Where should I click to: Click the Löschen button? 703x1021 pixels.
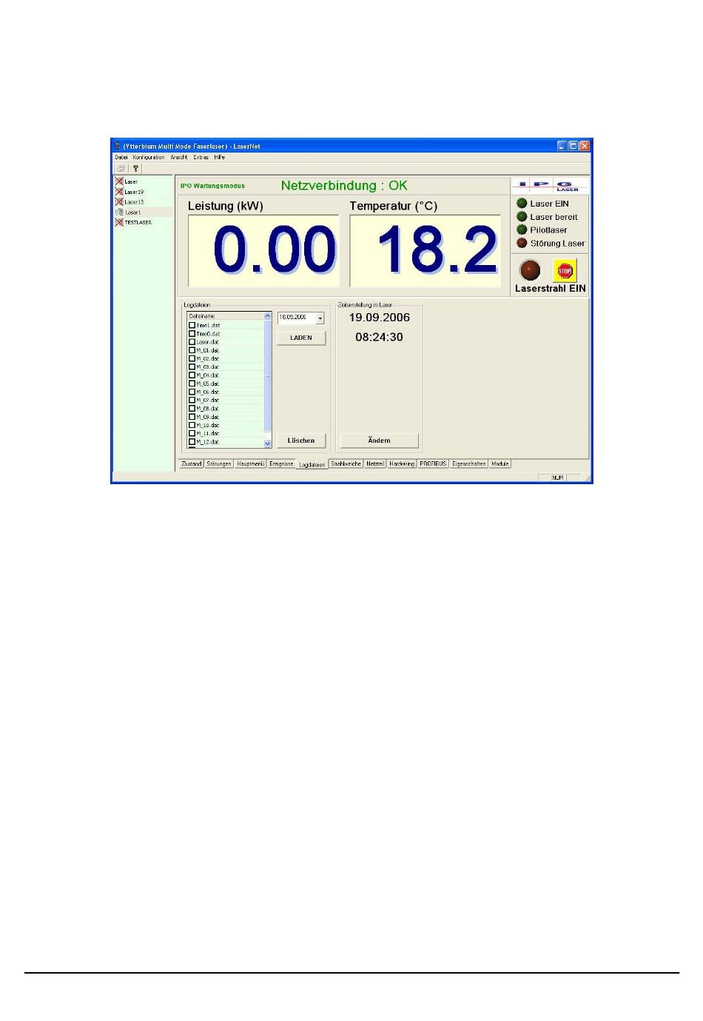(x=301, y=441)
